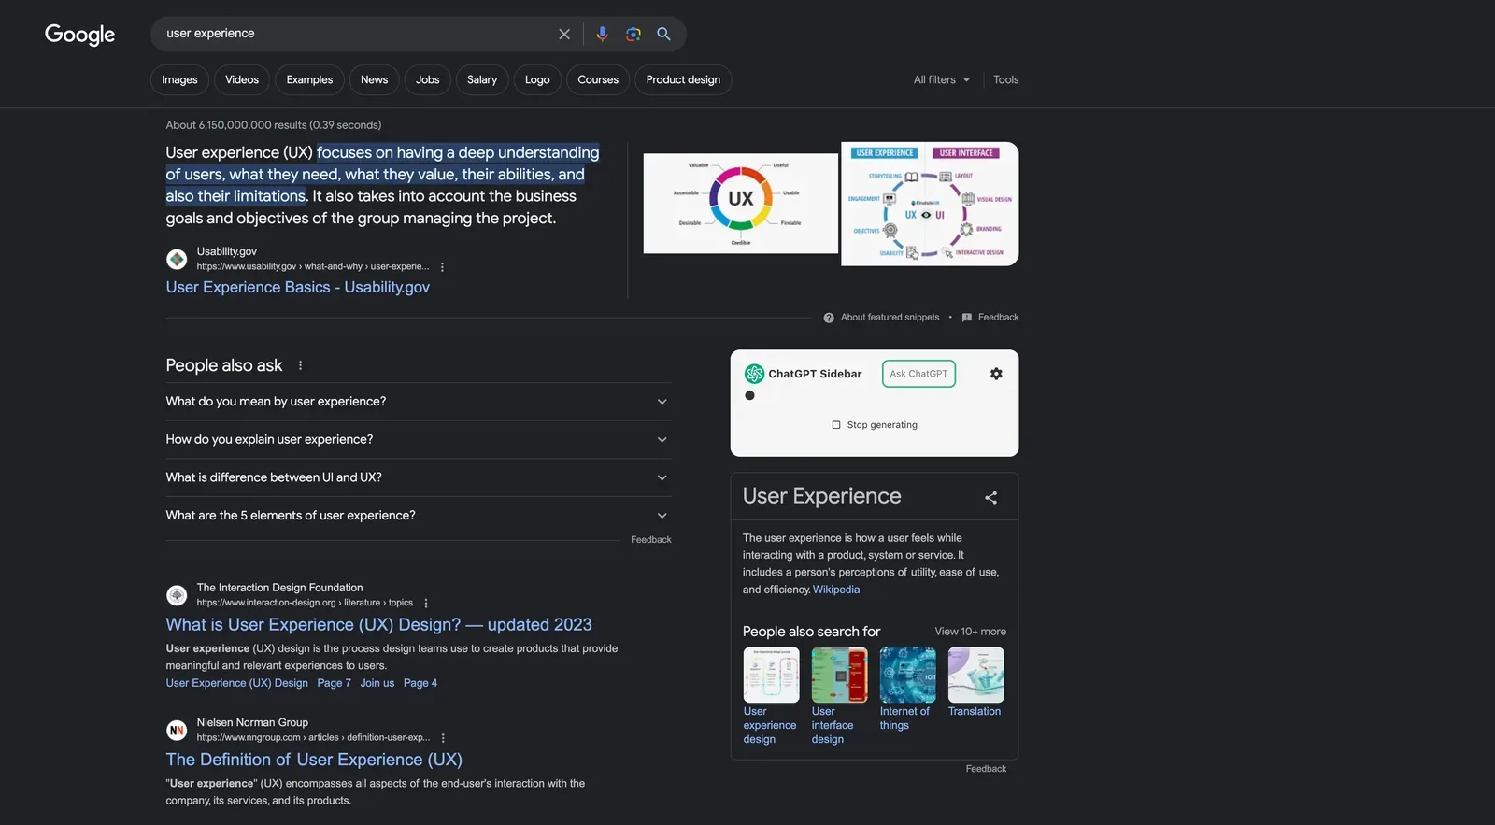
Task: Switch to the News filter
Action: click(x=374, y=80)
